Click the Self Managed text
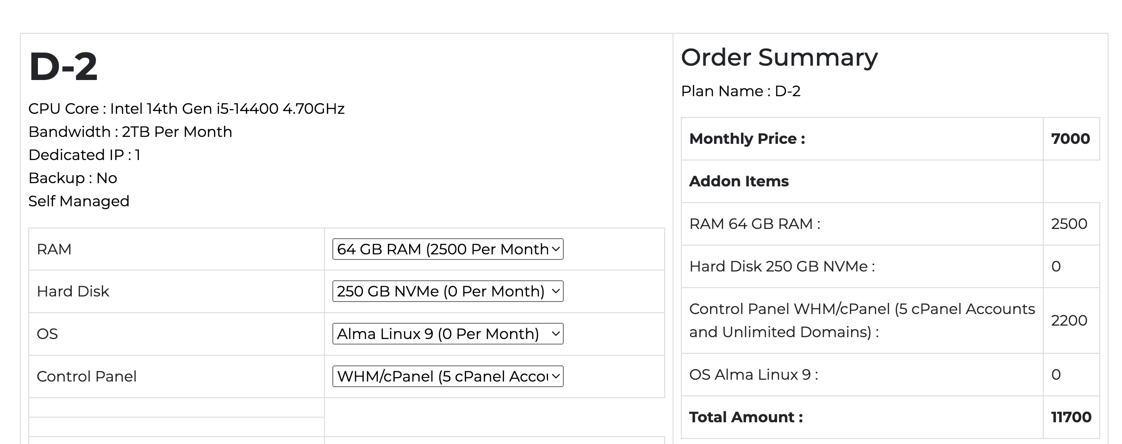1122x444 pixels. click(x=79, y=201)
